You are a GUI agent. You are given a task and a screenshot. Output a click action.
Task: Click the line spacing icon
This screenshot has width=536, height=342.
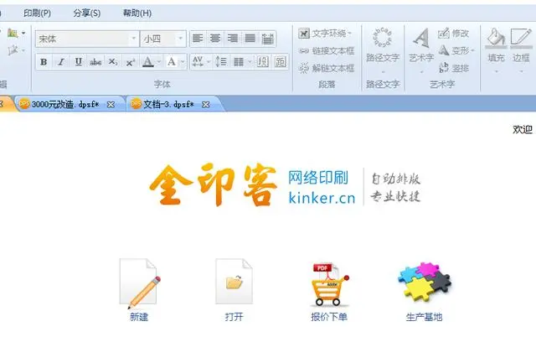click(221, 62)
